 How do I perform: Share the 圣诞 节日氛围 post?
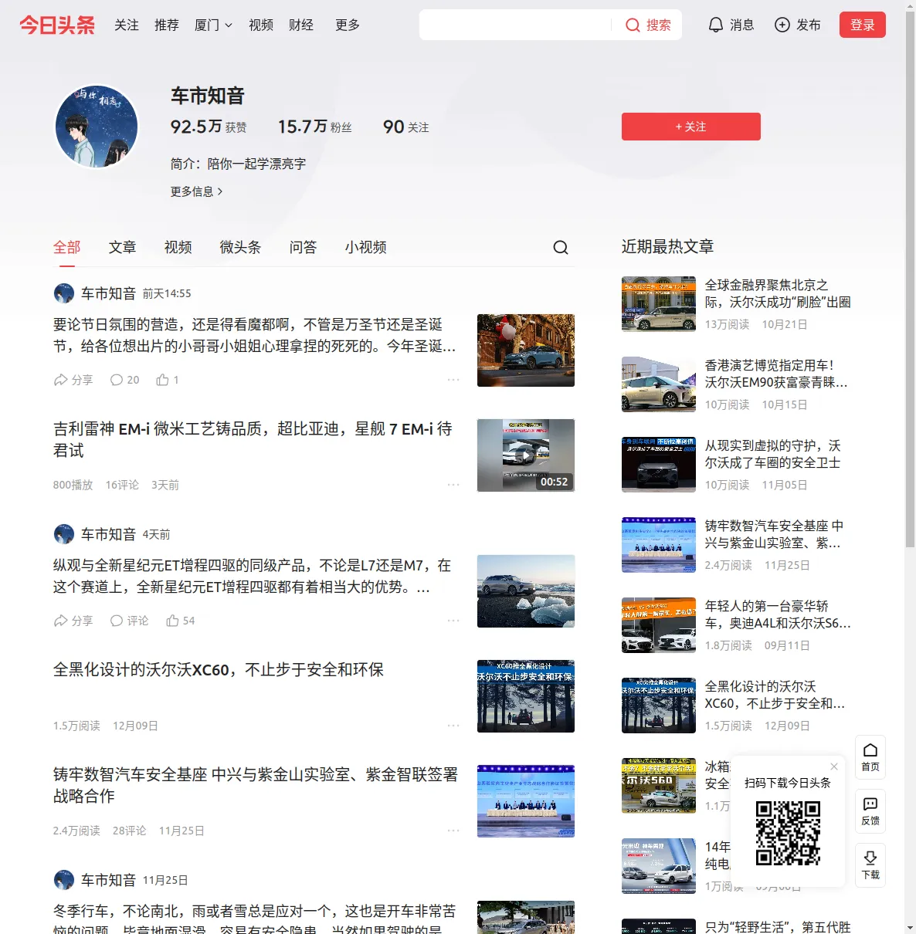pyautogui.click(x=73, y=380)
